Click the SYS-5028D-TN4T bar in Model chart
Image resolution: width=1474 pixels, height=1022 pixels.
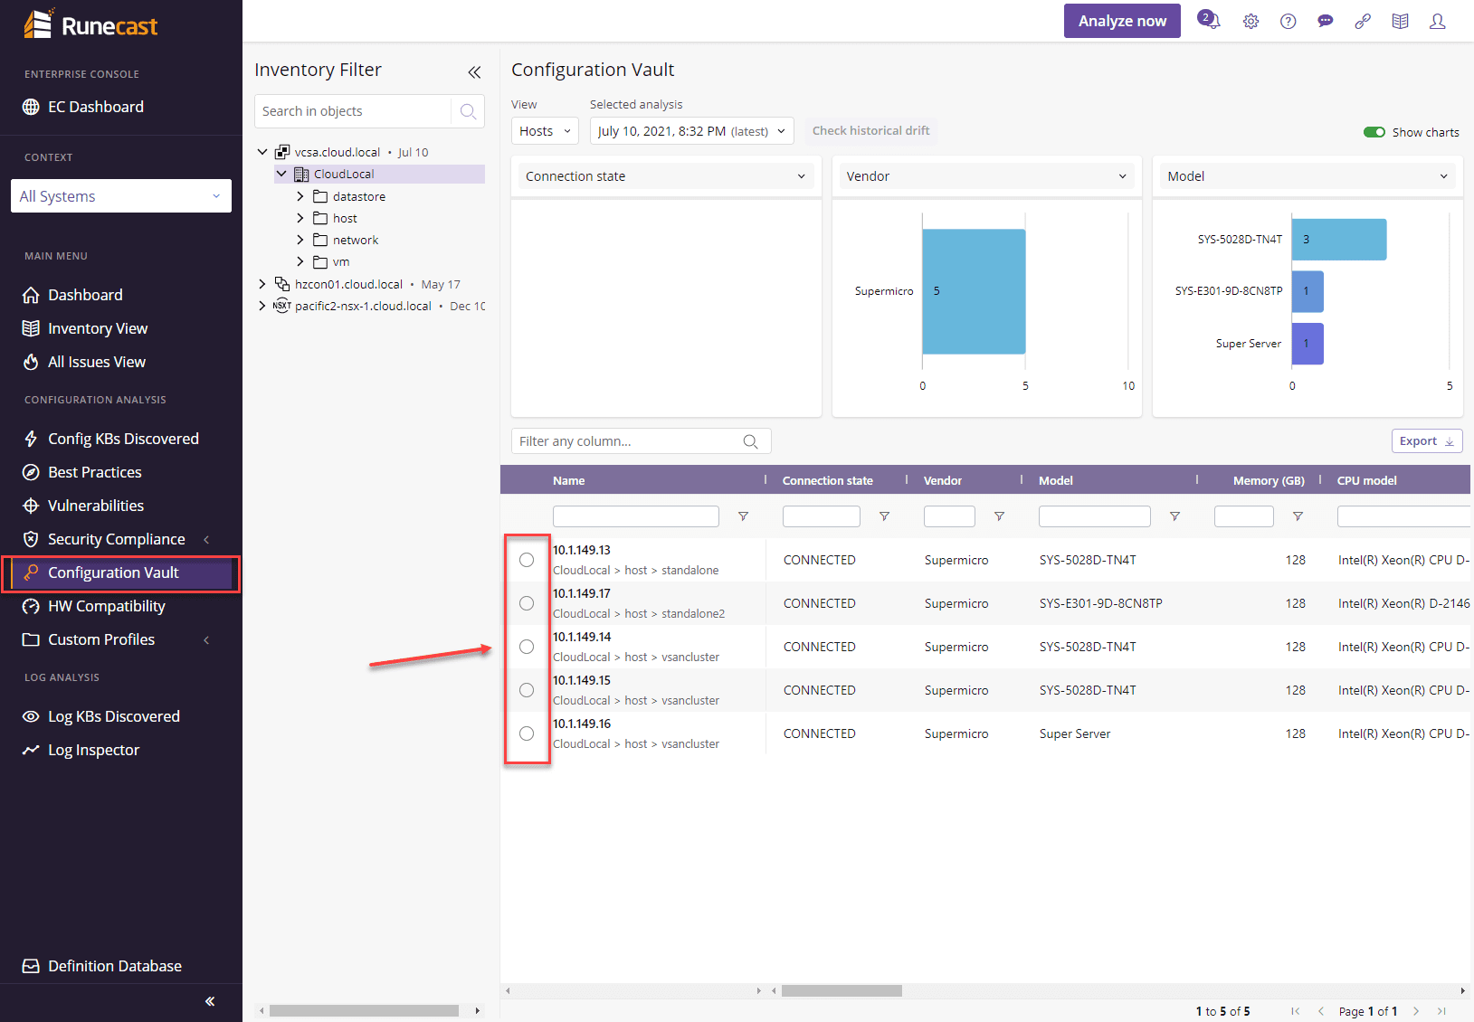click(1339, 240)
